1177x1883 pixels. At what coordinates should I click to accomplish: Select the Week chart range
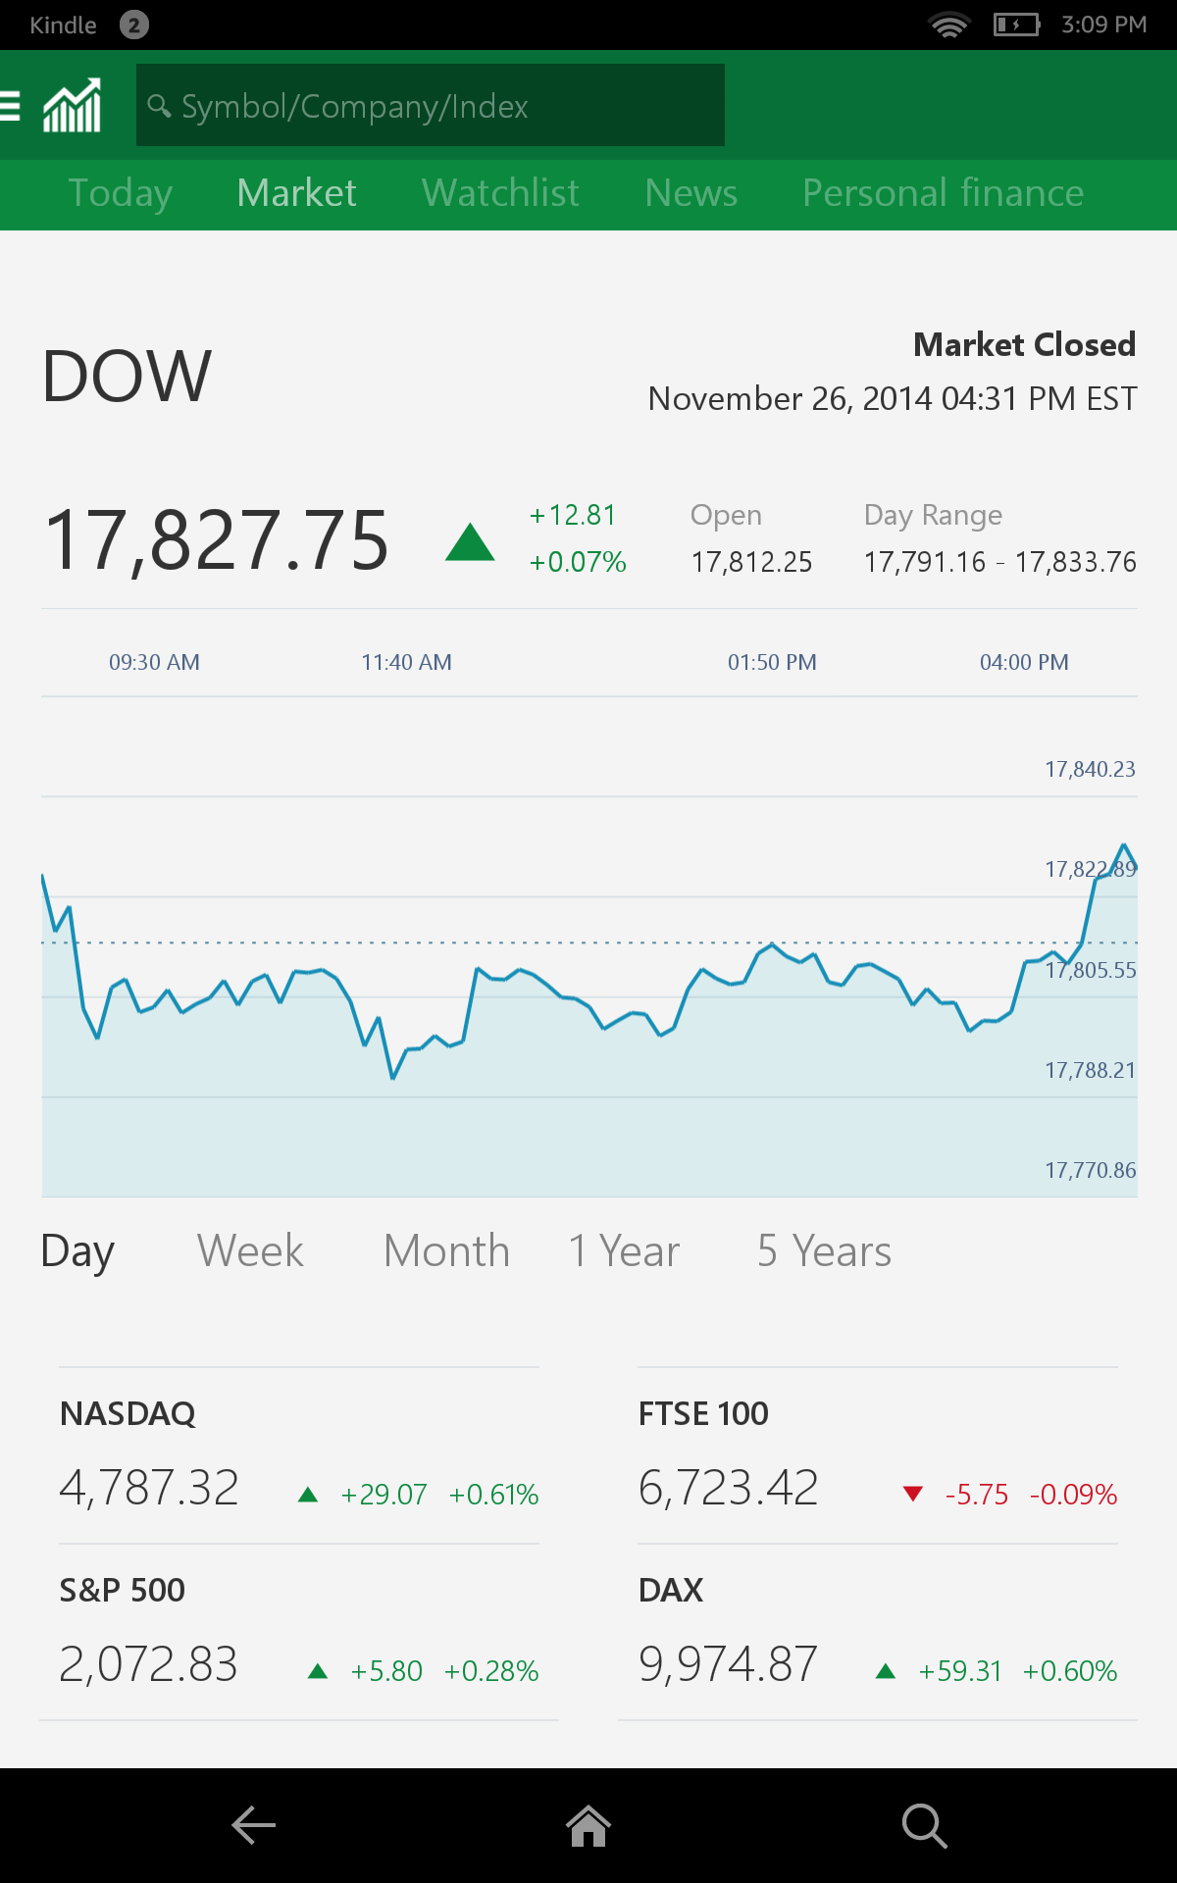pos(250,1251)
